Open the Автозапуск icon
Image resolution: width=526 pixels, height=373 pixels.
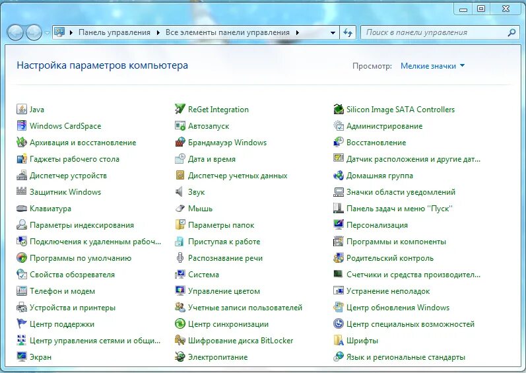180,126
